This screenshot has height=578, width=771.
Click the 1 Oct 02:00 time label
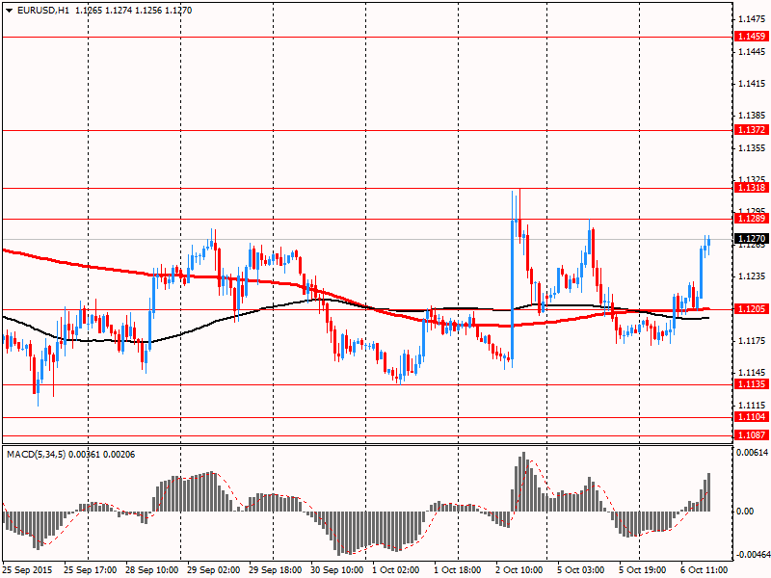(x=396, y=570)
